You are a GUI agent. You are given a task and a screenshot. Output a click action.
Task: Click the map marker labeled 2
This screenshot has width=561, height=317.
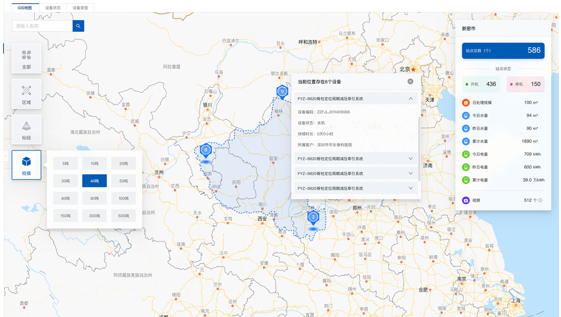(313, 218)
